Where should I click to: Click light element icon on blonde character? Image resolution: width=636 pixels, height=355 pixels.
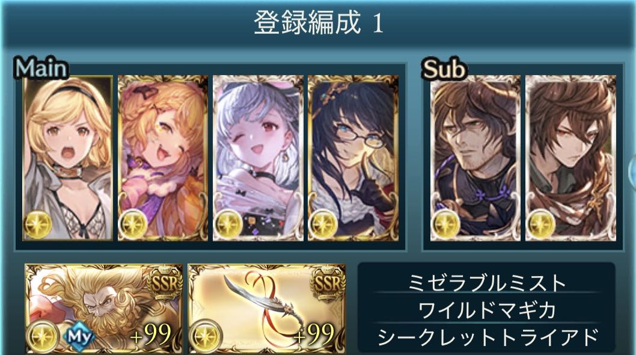point(38,224)
